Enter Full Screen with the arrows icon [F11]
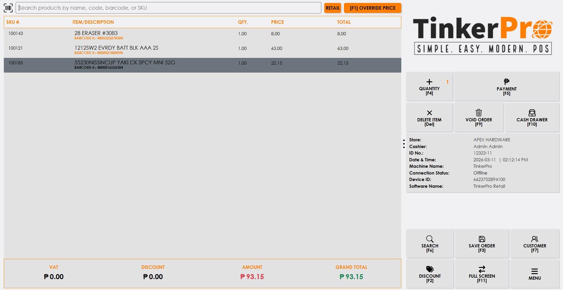This screenshot has height=290, width=563. click(482, 269)
